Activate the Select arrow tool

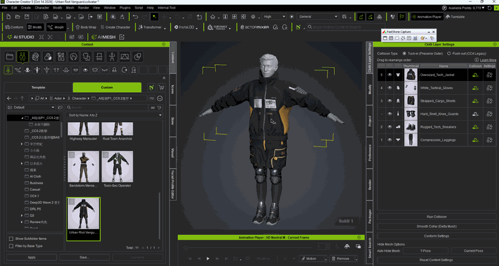tap(154, 17)
